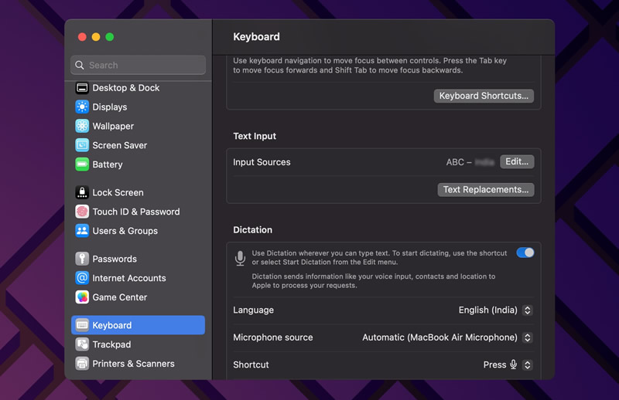
Task: Select Displays in the sidebar
Action: pos(139,107)
